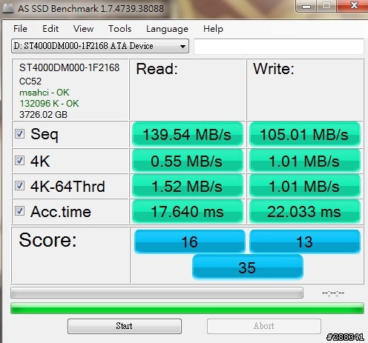Click the ST4000DM000-1F2168 model name in info panel
368x343 pixels.
[69, 67]
